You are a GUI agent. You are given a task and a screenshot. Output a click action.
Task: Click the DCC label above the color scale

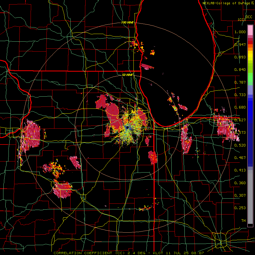coord(249,17)
